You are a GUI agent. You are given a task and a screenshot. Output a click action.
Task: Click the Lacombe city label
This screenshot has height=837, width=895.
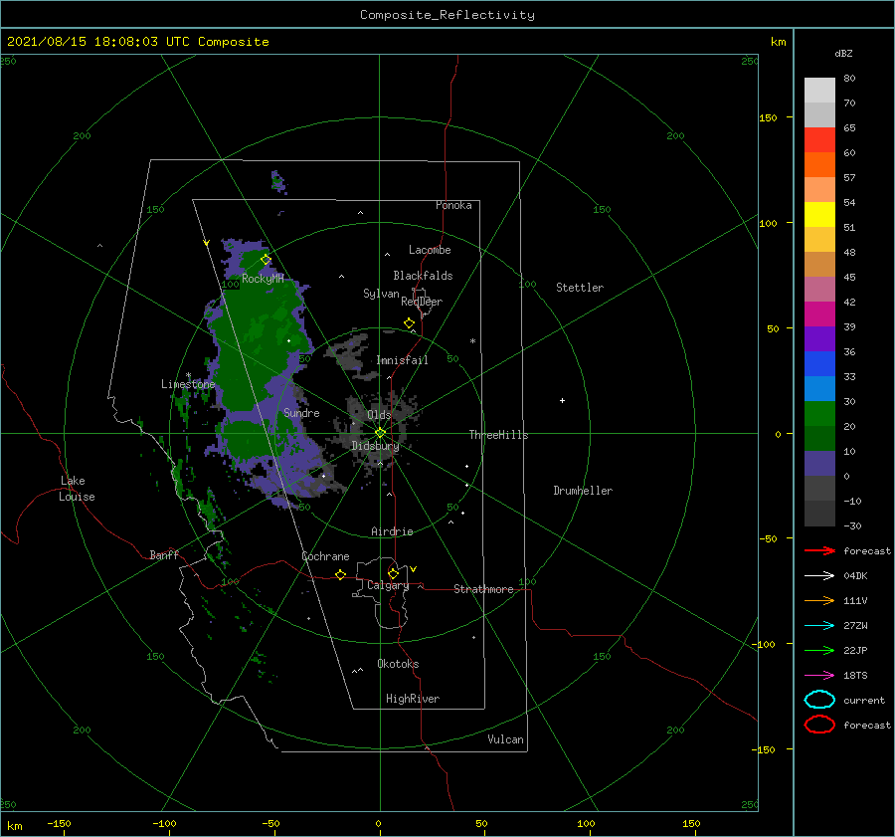tap(430, 250)
